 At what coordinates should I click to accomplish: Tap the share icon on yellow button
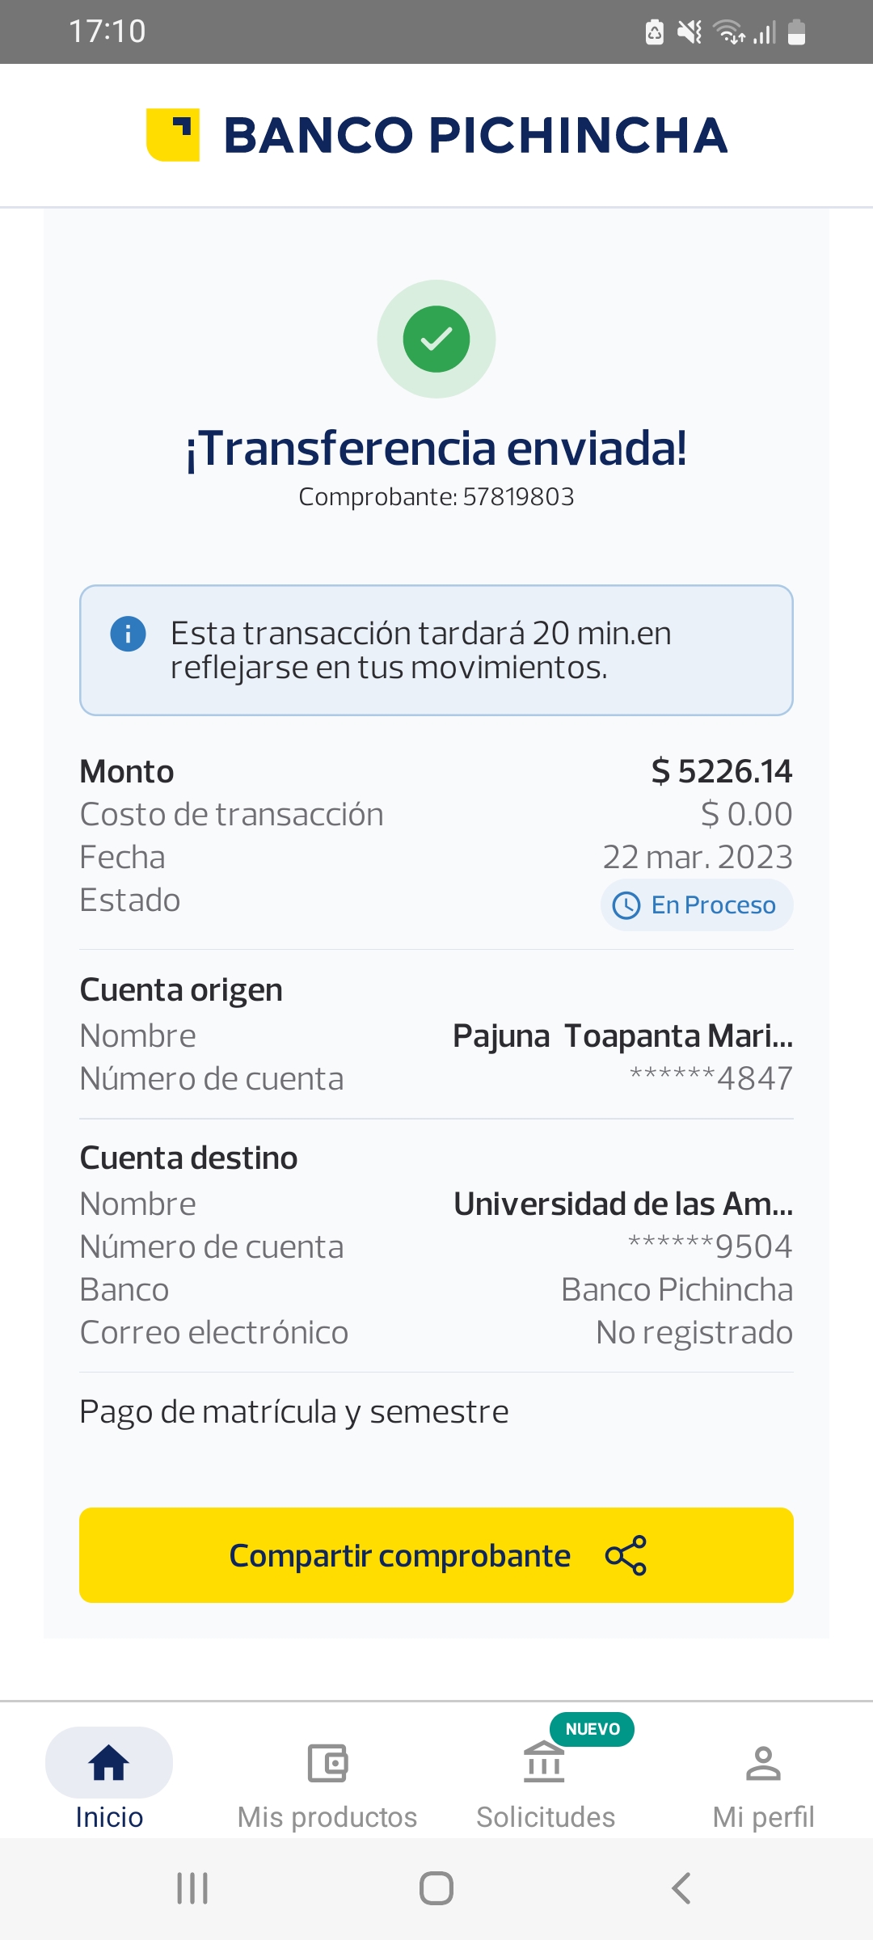[x=626, y=1555]
